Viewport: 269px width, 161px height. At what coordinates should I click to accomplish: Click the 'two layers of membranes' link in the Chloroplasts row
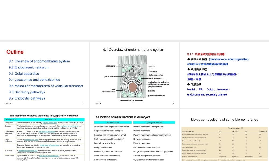[x=49, y=156]
